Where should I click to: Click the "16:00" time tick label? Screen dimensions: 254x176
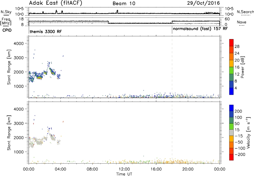coord(156,169)
